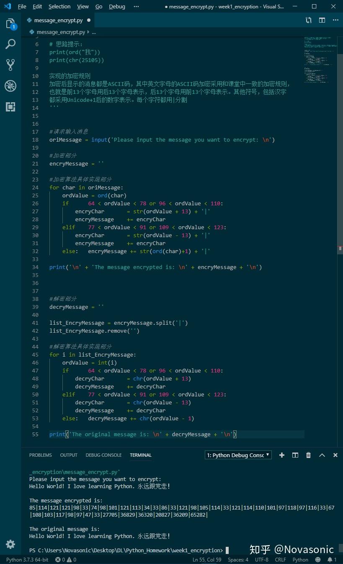Select the message_encrypt.py editor tab
343x564 pixels.
click(58, 20)
